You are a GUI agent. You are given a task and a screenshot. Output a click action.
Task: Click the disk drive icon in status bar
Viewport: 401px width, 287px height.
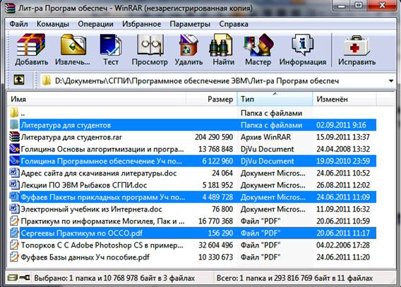12,278
